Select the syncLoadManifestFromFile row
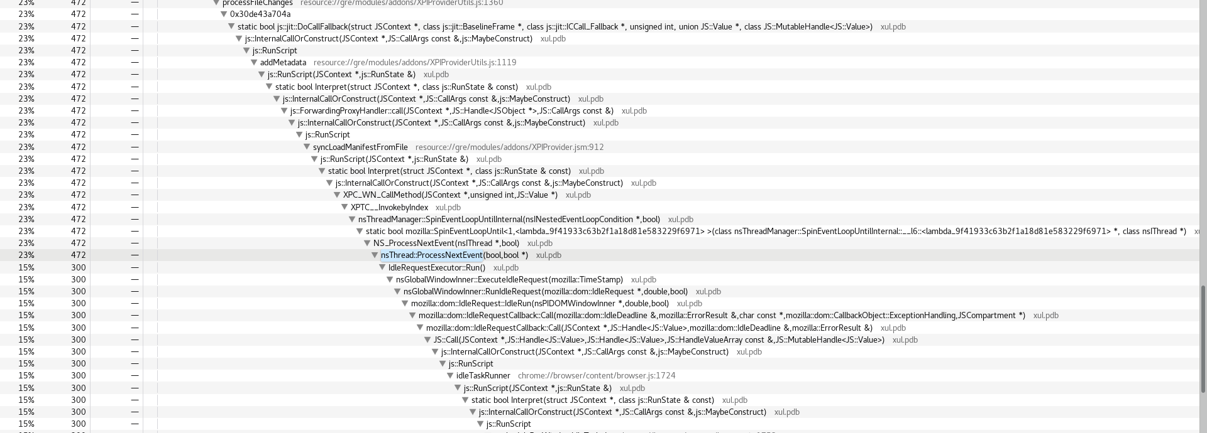Image resolution: width=1207 pixels, height=433 pixels. [x=599, y=147]
